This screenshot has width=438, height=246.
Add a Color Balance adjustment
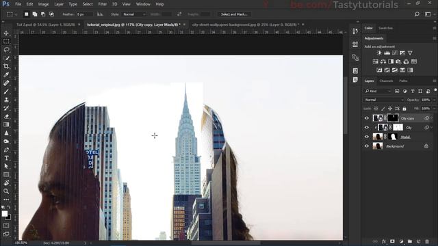(x=383, y=61)
